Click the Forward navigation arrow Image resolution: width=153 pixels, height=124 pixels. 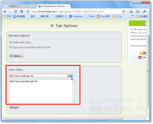tap(10, 11)
